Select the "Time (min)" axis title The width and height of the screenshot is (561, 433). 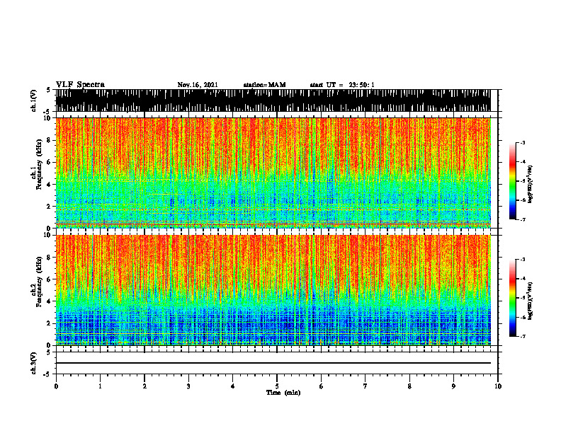pos(283,393)
